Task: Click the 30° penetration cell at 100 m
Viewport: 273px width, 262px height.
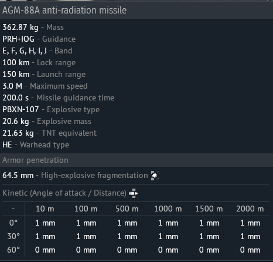Action: click(86, 237)
